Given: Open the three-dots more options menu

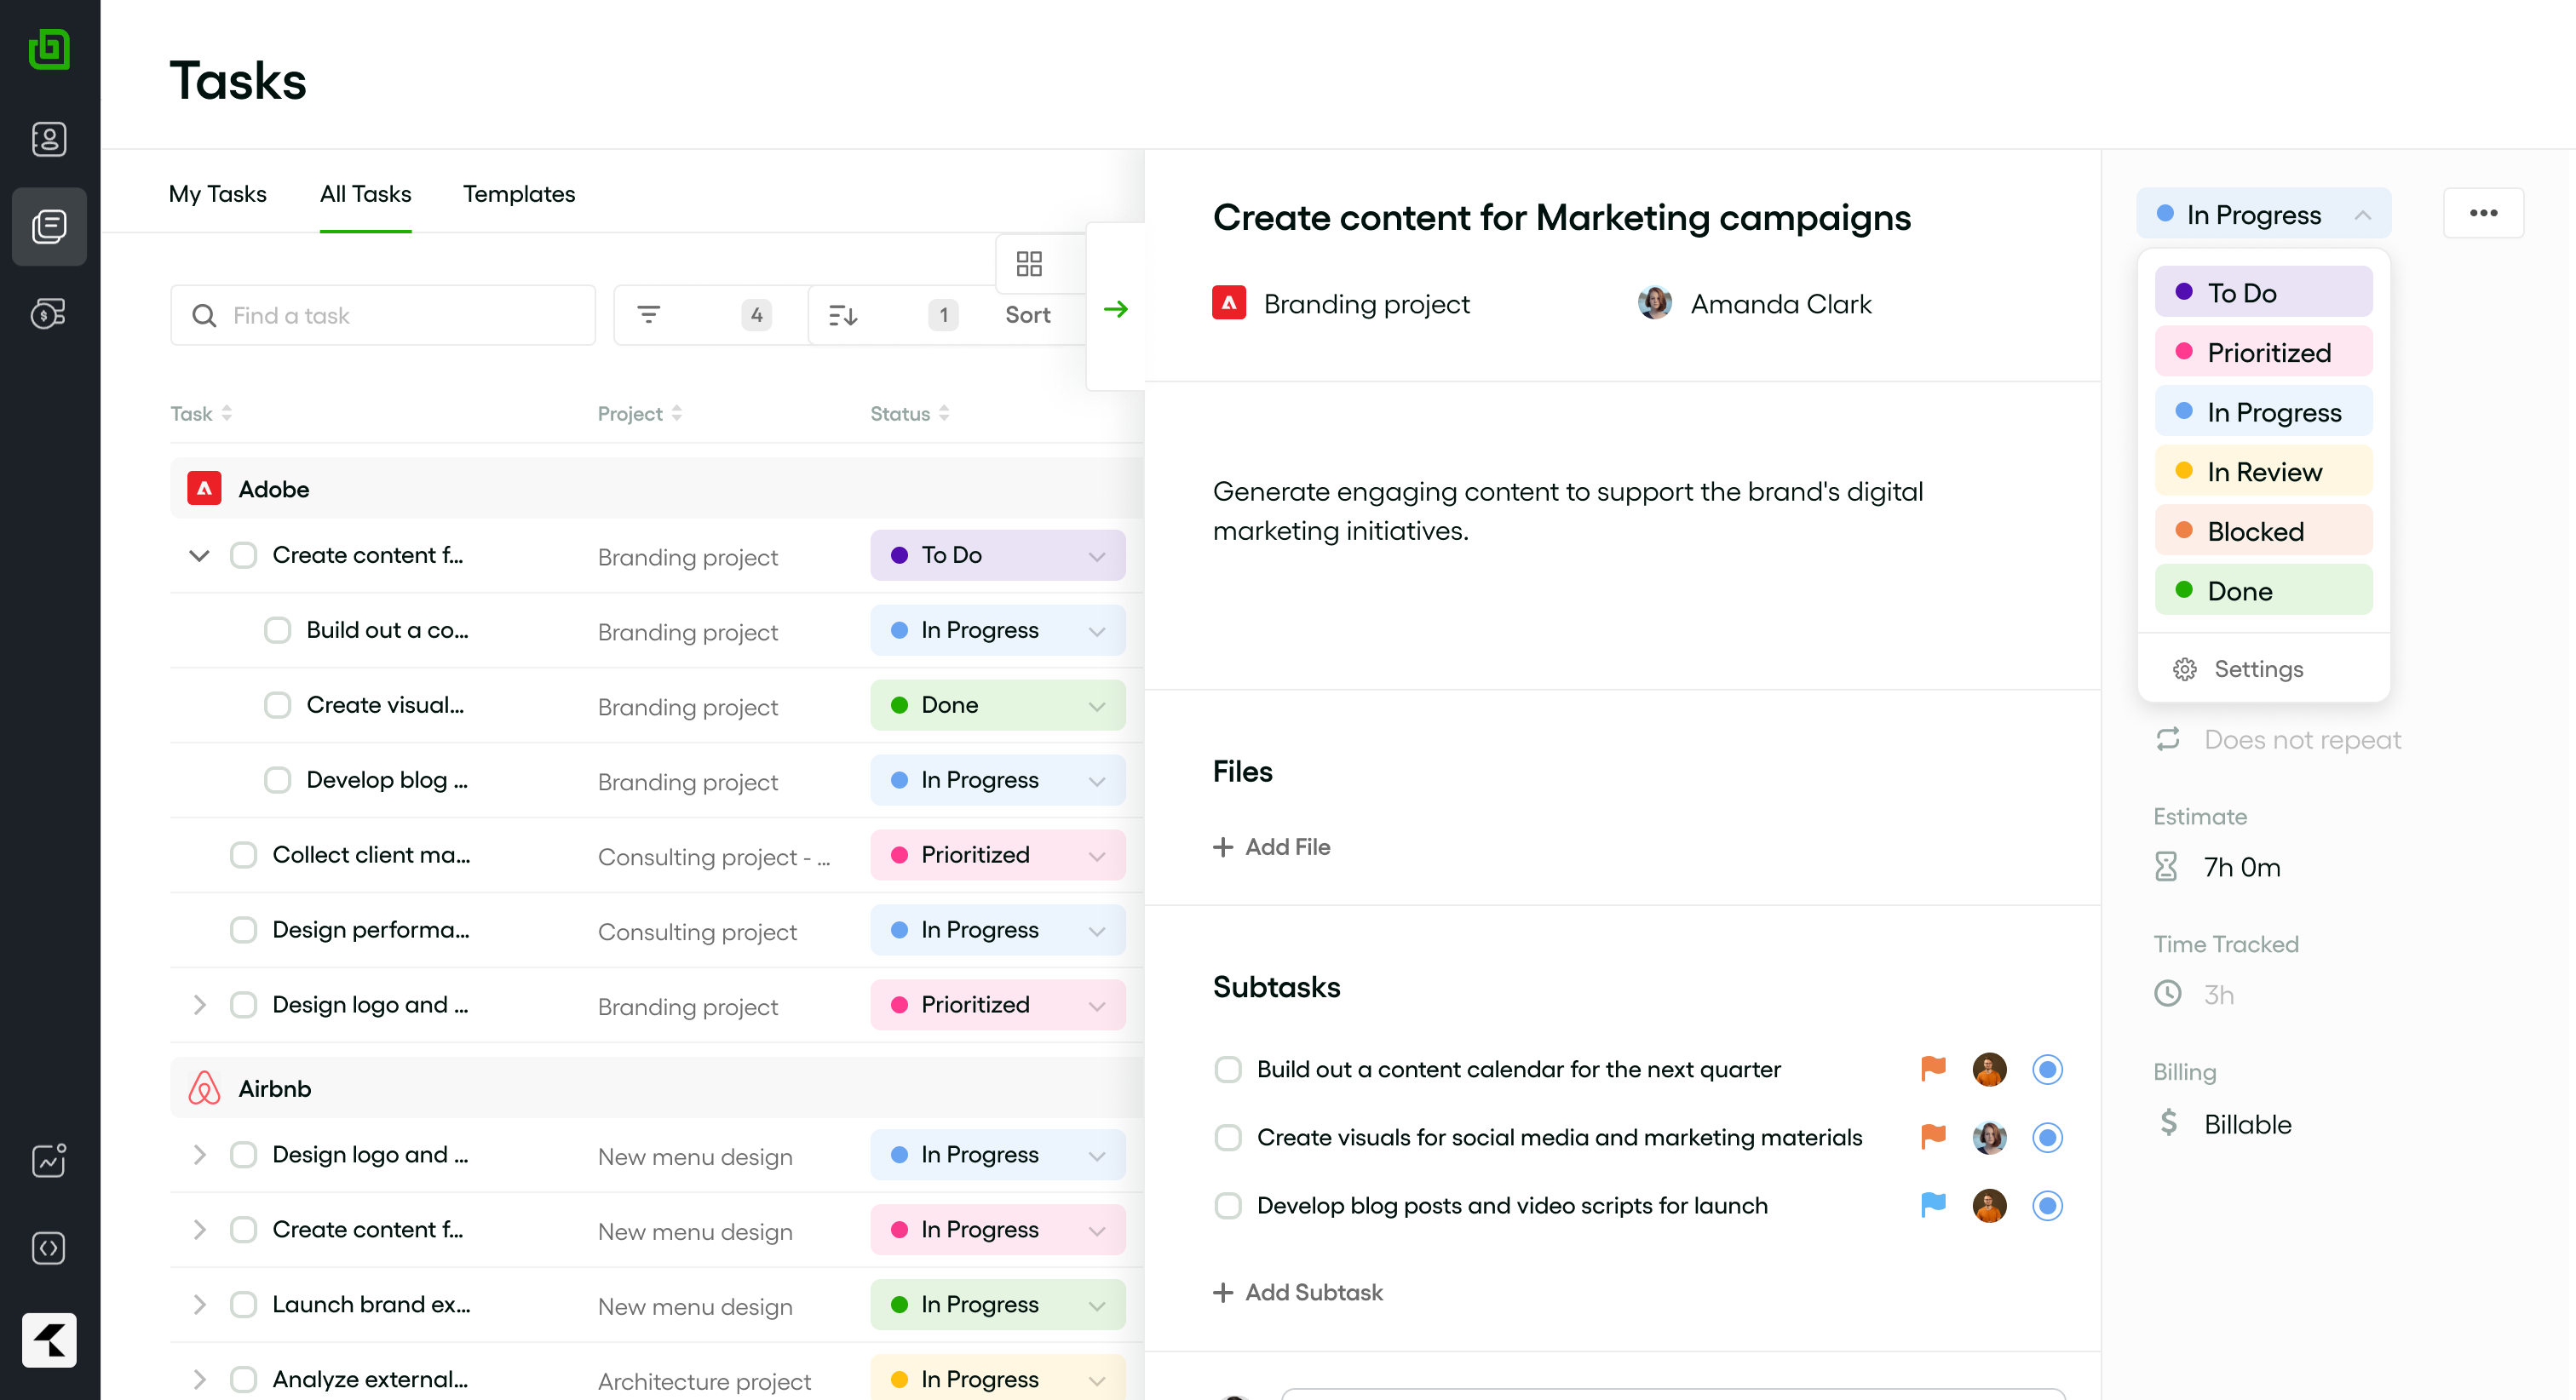Looking at the screenshot, I should tap(2482, 213).
